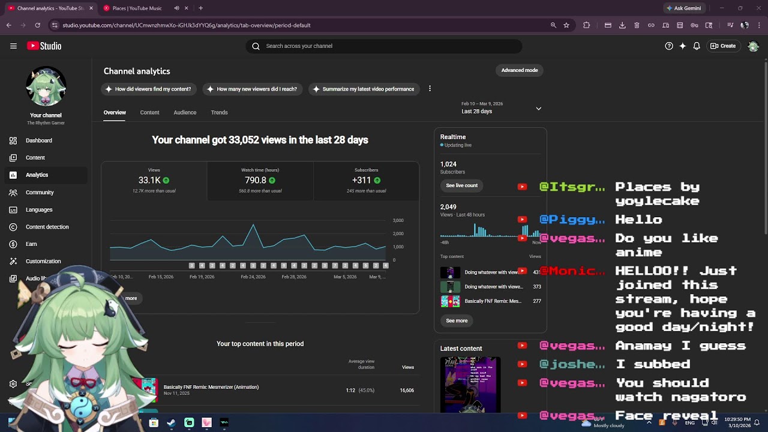Click How did viewers find my content chip
Image resolution: width=768 pixels, height=432 pixels.
tap(148, 89)
